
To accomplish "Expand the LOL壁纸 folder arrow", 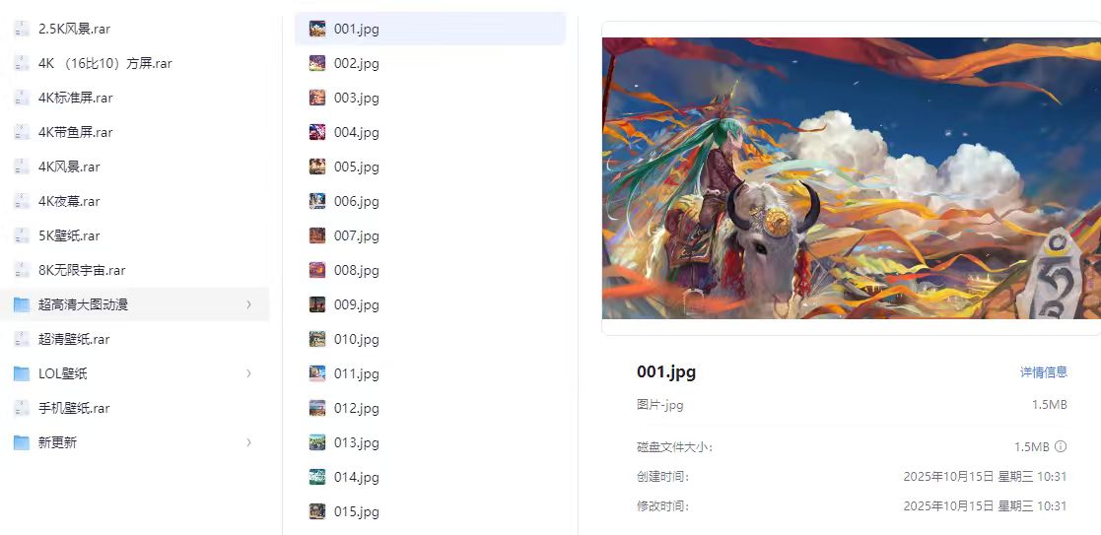I will pos(248,373).
